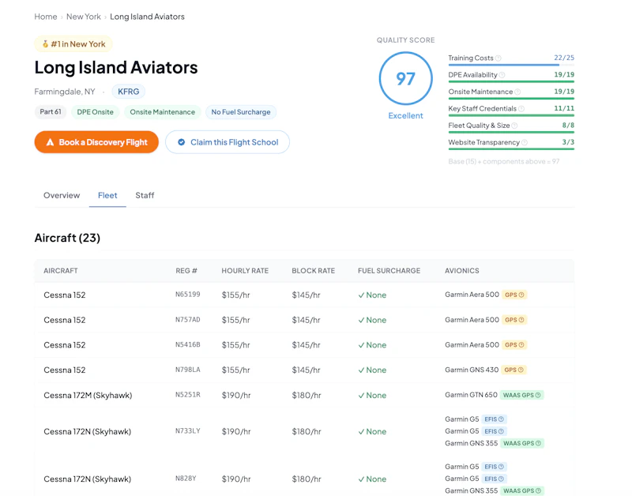This screenshot has height=496, width=632.
Task: Click the medal icon in #1 in New York badge
Action: coord(45,44)
